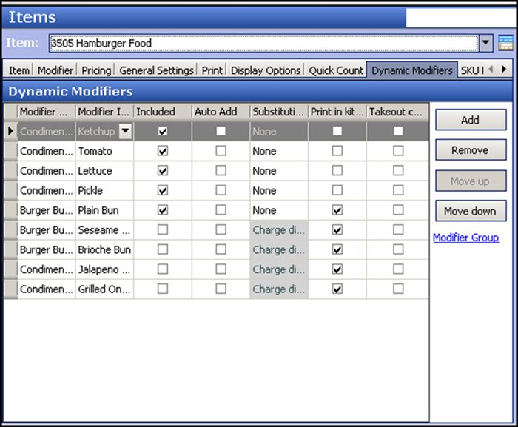518x427 pixels.
Task: Uncheck Included for Plain Bun
Action: coord(163,210)
